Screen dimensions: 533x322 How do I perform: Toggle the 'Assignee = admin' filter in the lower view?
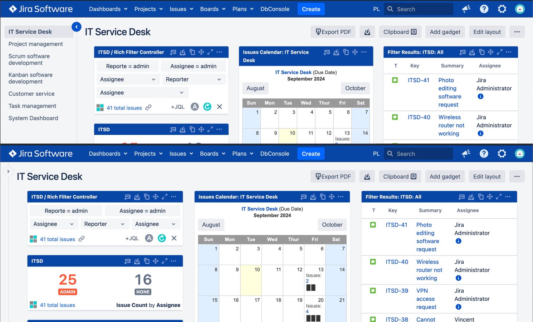142,211
